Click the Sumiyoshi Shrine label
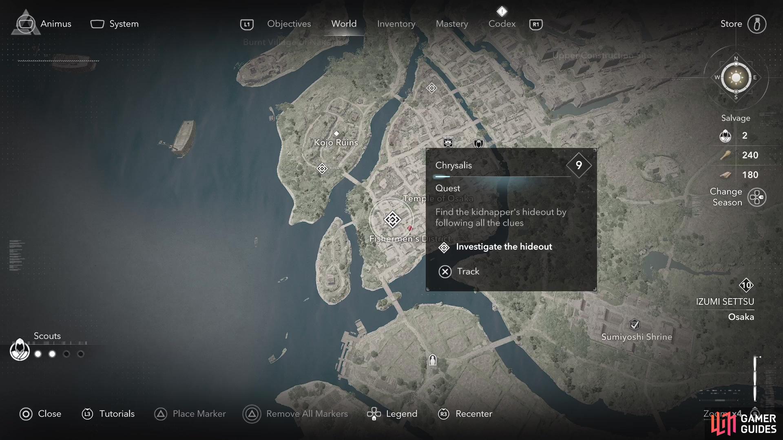This screenshot has height=440, width=783. tap(637, 337)
